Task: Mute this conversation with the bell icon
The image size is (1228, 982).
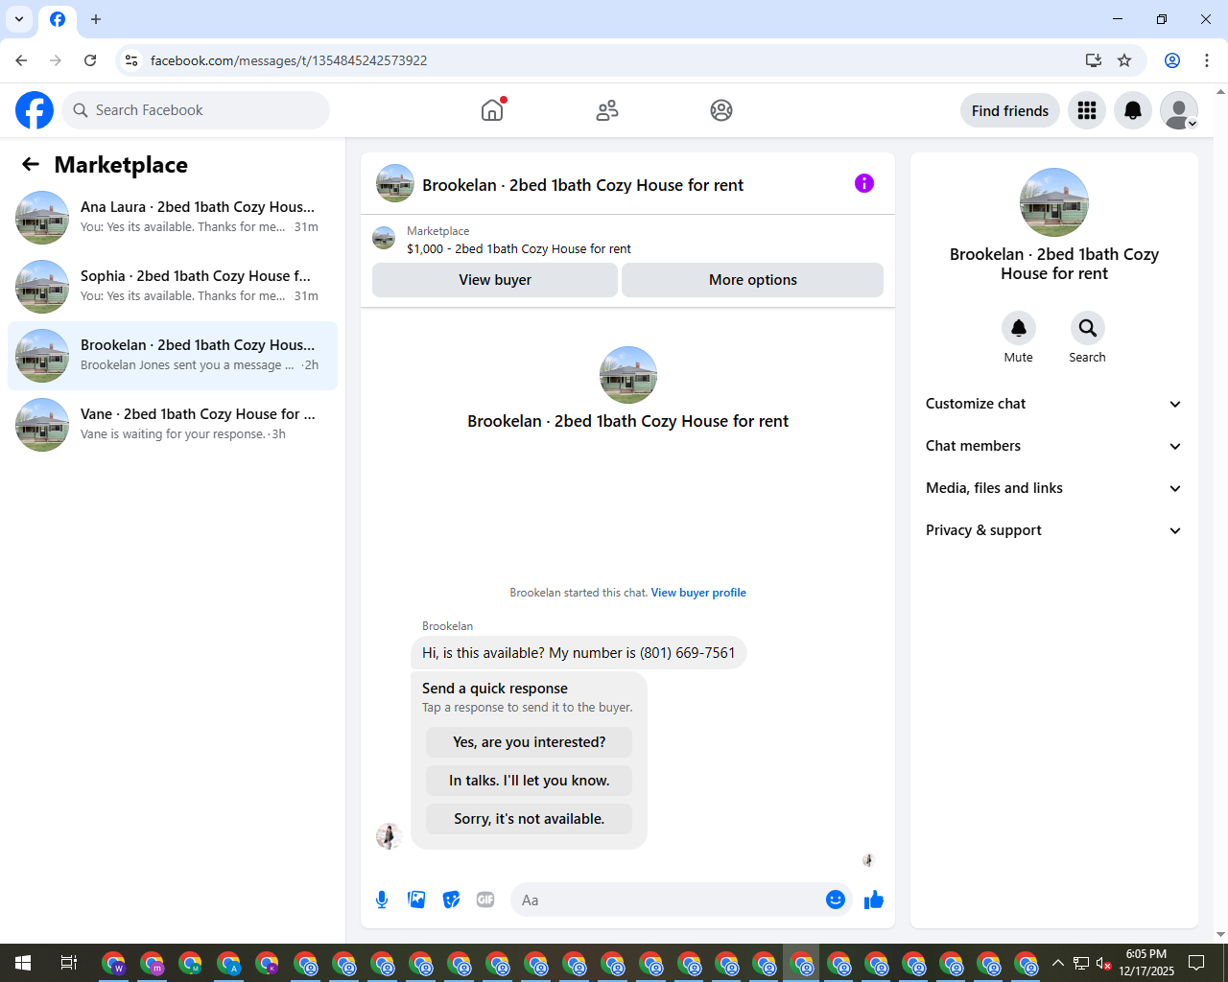Action: coord(1019,328)
